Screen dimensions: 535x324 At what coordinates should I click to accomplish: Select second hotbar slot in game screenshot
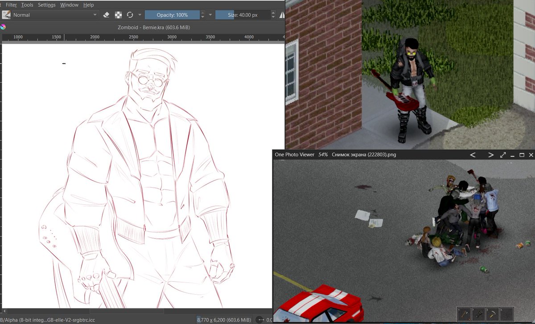(478, 313)
